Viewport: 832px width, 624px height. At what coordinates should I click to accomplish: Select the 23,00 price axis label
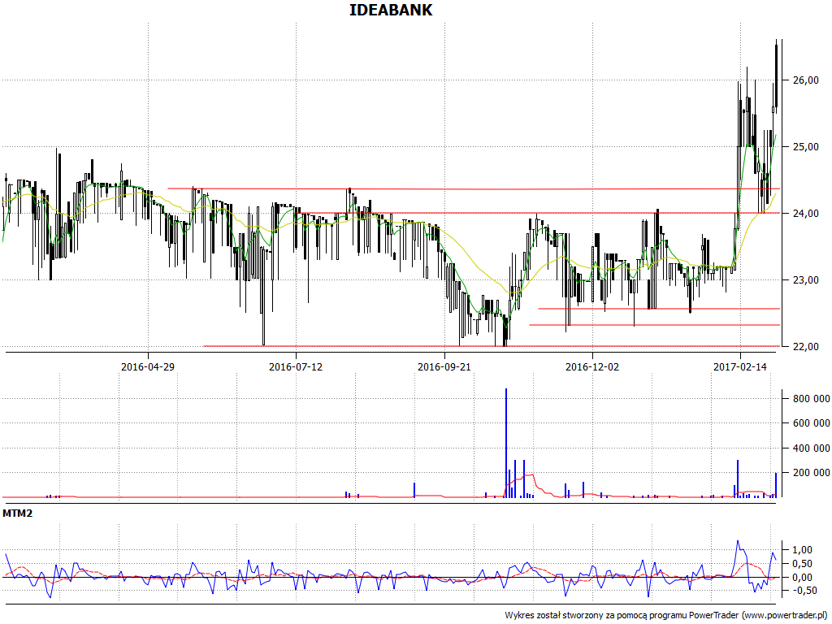[x=805, y=279]
